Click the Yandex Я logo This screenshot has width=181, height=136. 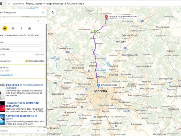pyautogui.click(x=1, y=4)
